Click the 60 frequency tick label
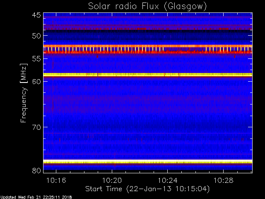The width and height of the screenshot is (265, 199). [36, 82]
